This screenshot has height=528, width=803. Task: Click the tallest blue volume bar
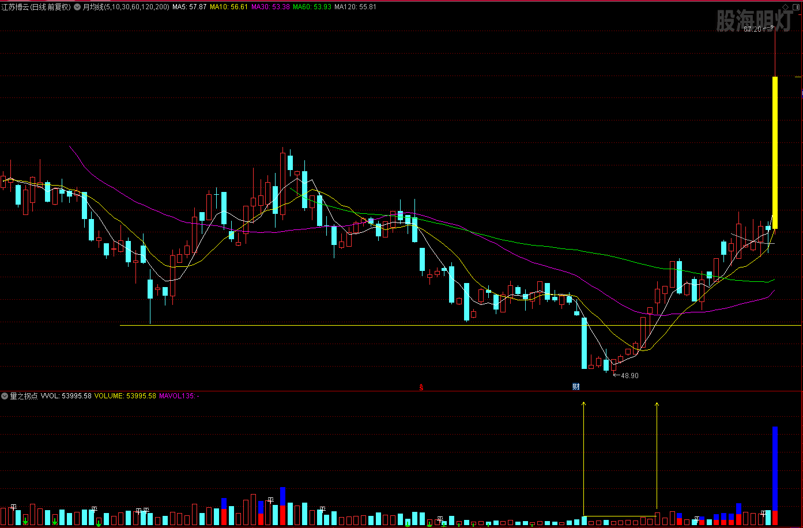point(775,467)
